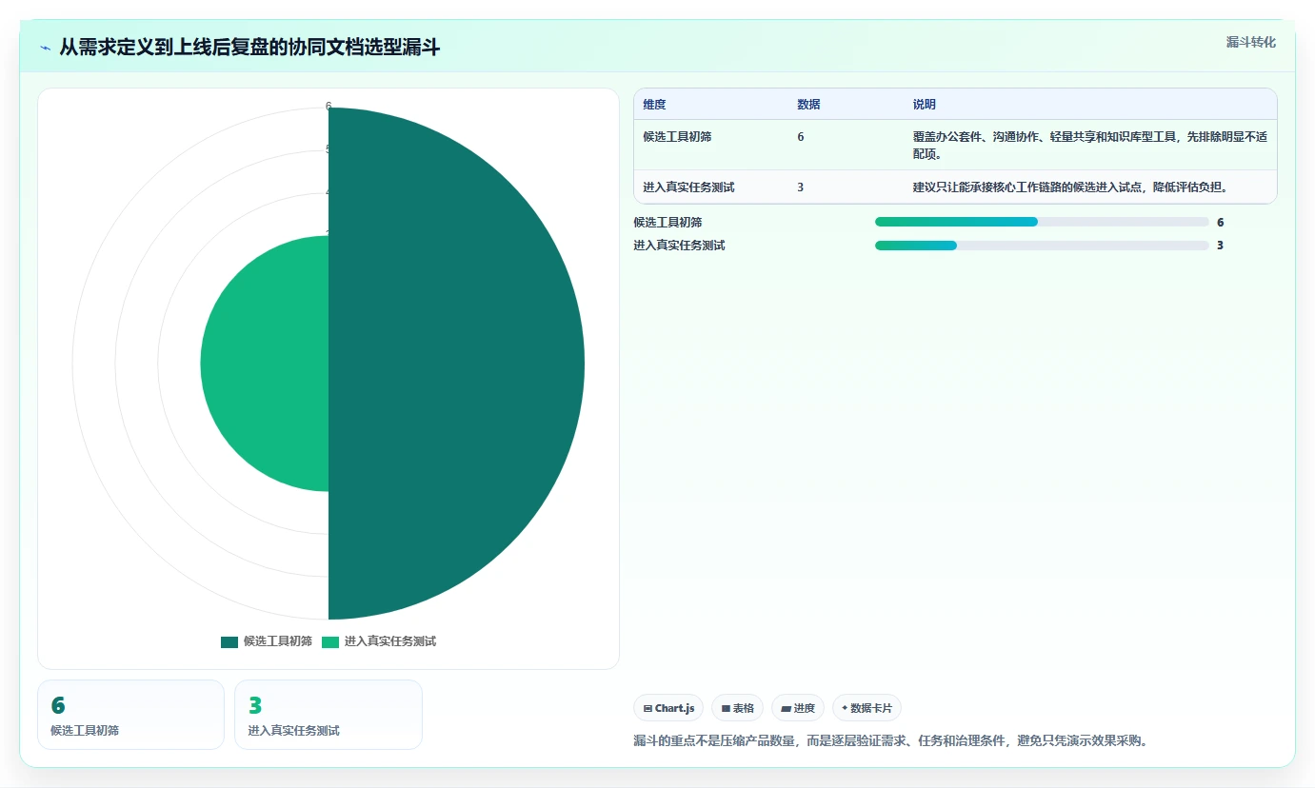Select the 表格 tag chip

[737, 708]
